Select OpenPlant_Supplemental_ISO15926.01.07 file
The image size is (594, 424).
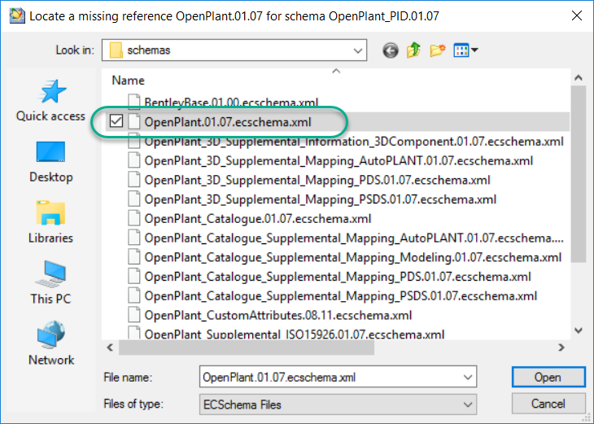pos(295,334)
